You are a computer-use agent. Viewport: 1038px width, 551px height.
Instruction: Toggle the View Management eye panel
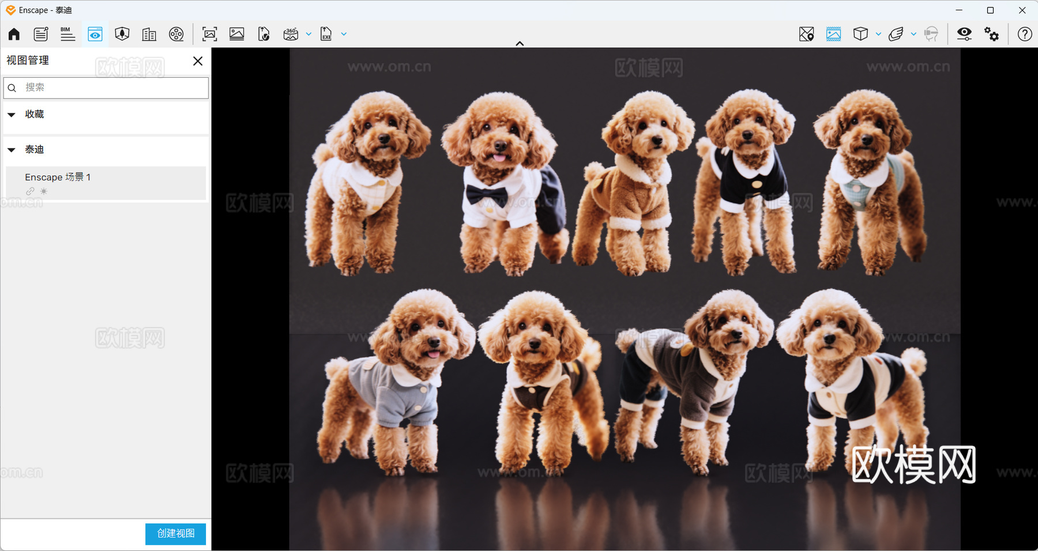(x=95, y=34)
